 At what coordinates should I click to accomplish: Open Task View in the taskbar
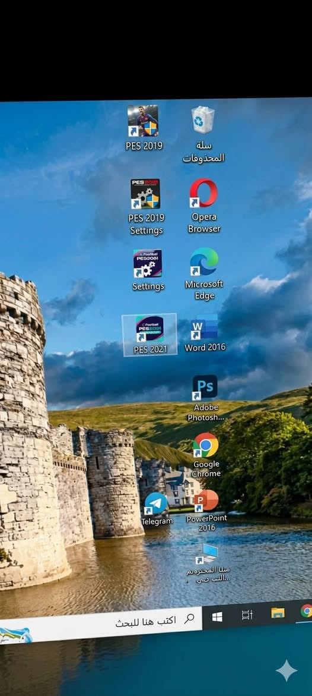coord(247,615)
